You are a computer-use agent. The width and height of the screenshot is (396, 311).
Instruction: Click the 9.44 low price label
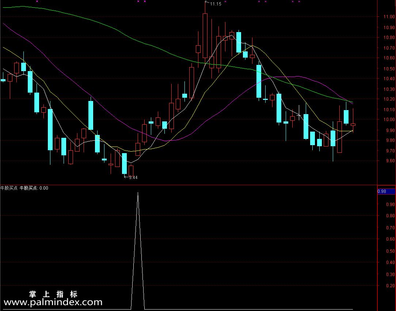click(133, 178)
